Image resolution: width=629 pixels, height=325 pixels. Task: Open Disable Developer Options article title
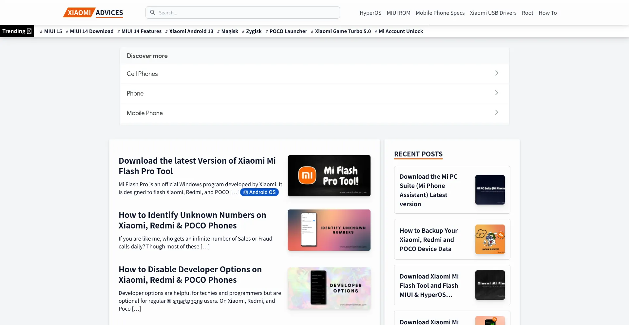(190, 275)
